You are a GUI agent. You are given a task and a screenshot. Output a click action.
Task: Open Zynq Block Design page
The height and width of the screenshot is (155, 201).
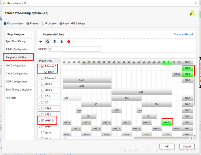point(16,41)
